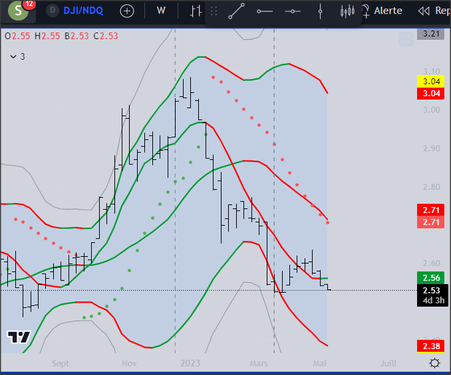The height and width of the screenshot is (375, 451).
Task: Open the user profile avatar S
Action: tap(18, 11)
